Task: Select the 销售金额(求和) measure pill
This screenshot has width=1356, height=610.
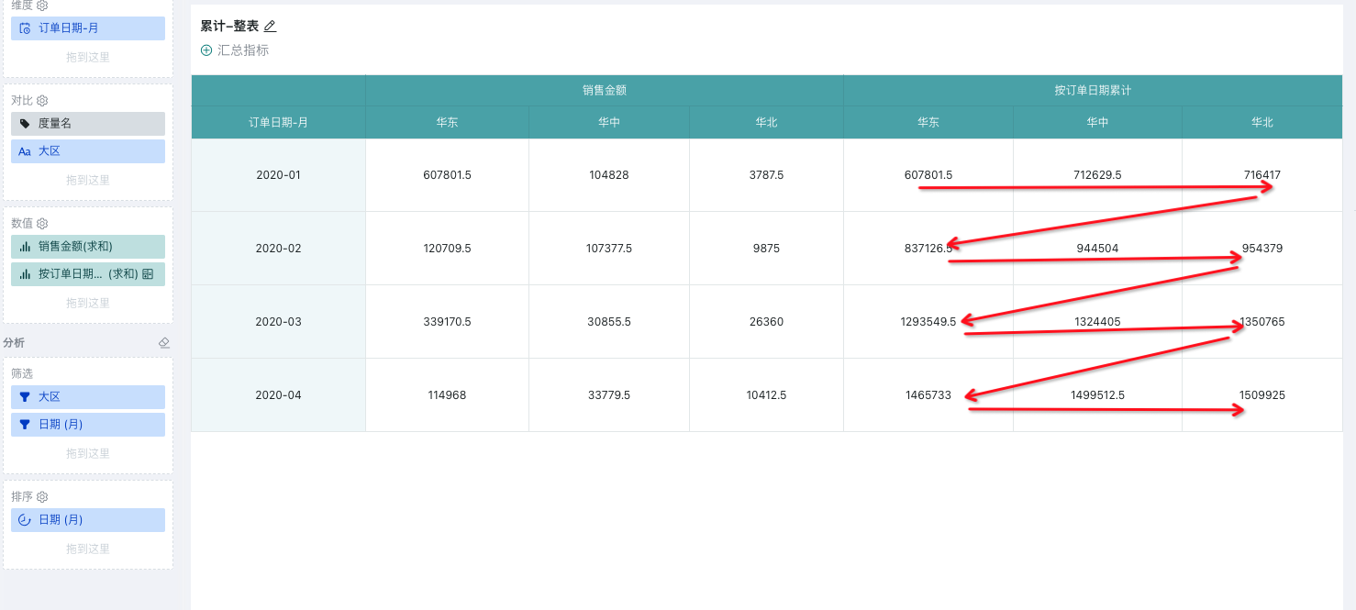Action: click(x=88, y=247)
